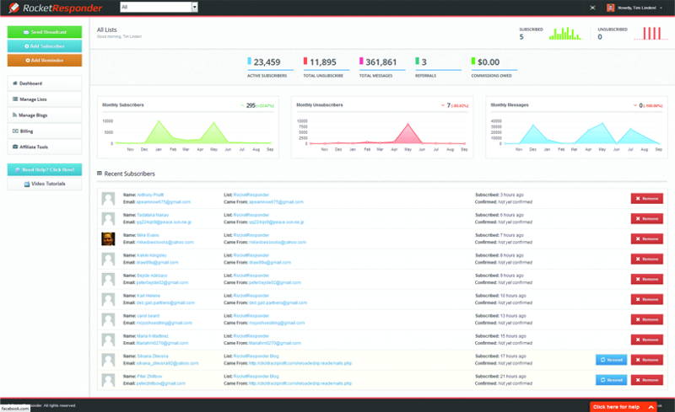675x412 pixels.
Task: Click avatar placeholder of the 21 hours ago subscriber
Action: 108,380
